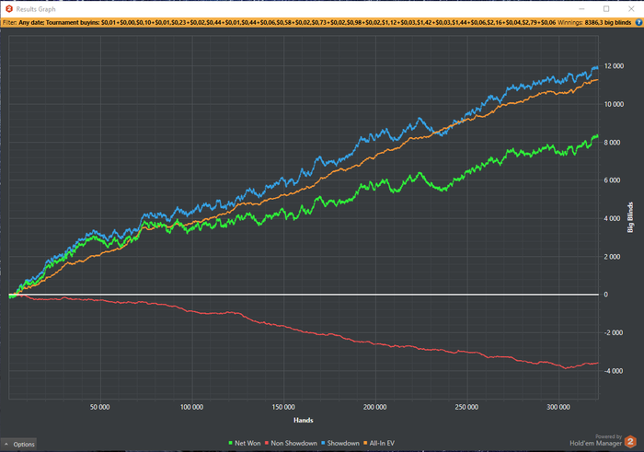Click the 100 000 x-axis label
Screen dimensions: 644x452
191,407
